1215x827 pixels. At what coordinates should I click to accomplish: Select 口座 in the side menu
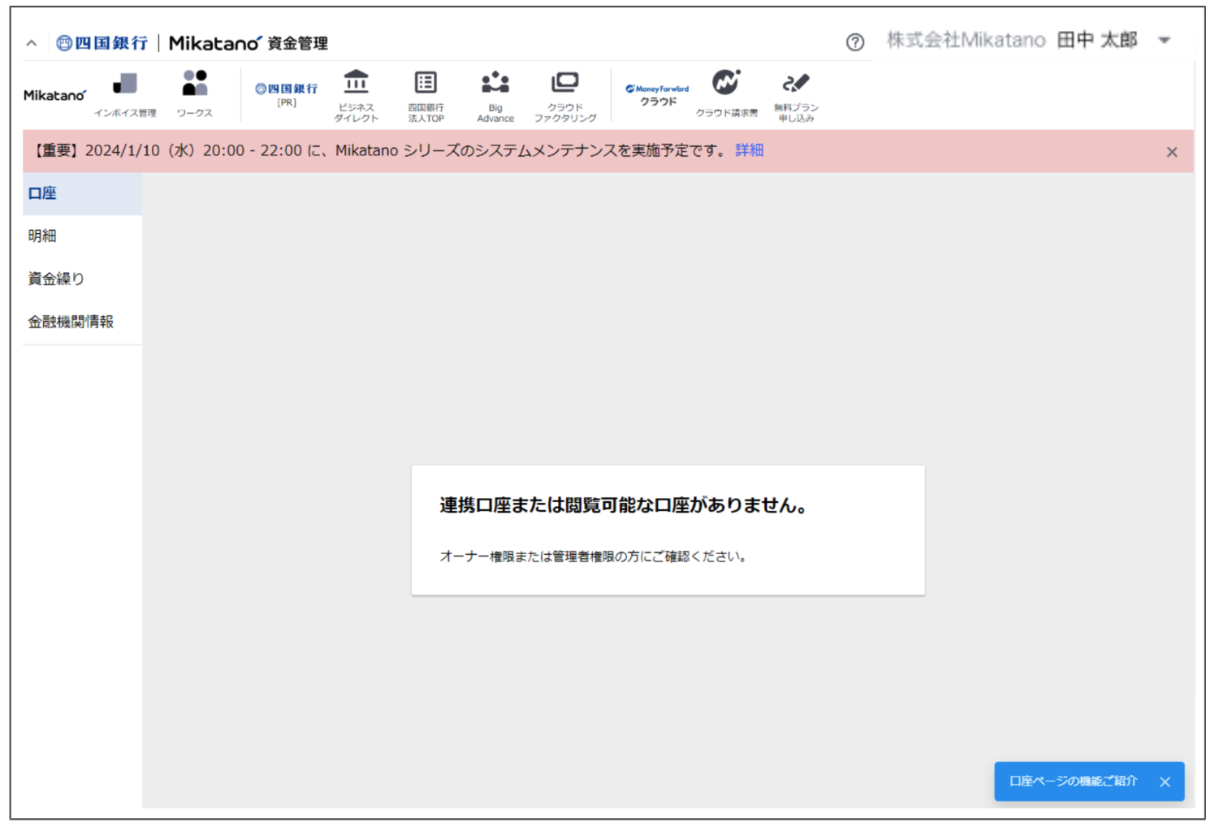click(x=82, y=193)
